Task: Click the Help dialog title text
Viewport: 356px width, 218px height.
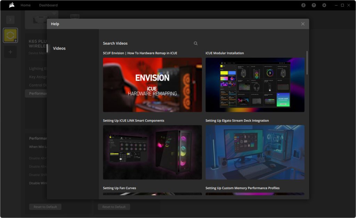Action: tap(55, 24)
